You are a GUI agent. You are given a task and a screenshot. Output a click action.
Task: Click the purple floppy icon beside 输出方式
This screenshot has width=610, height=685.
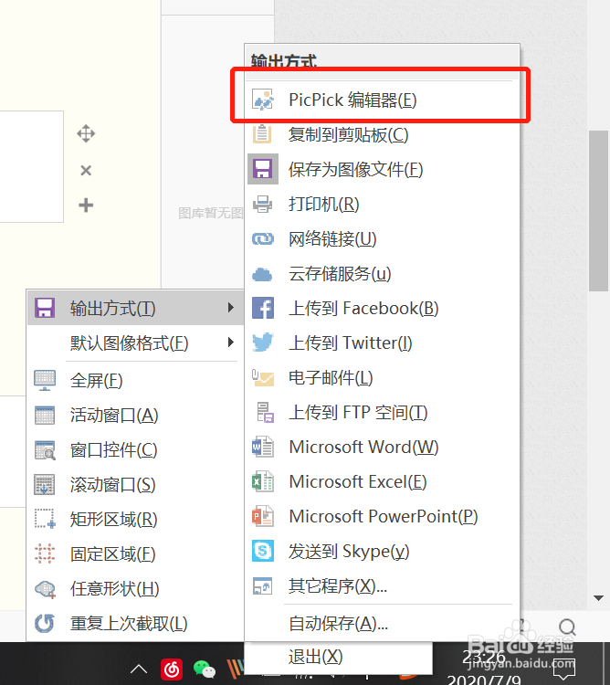pyautogui.click(x=45, y=308)
